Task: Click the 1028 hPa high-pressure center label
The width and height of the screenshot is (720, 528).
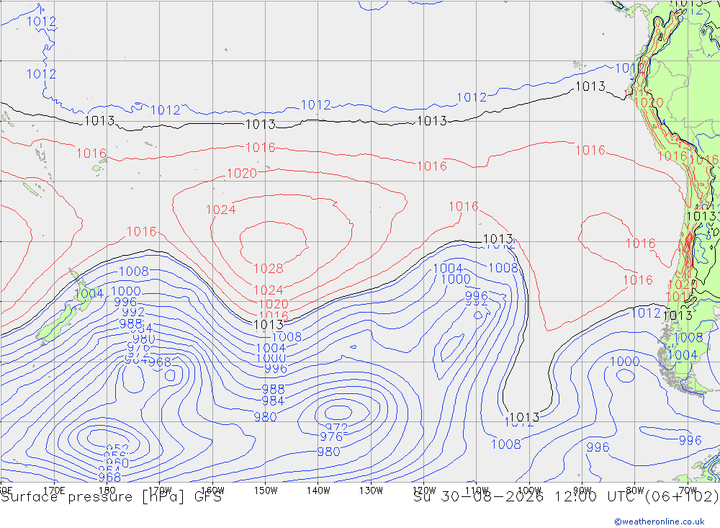Action: click(269, 269)
